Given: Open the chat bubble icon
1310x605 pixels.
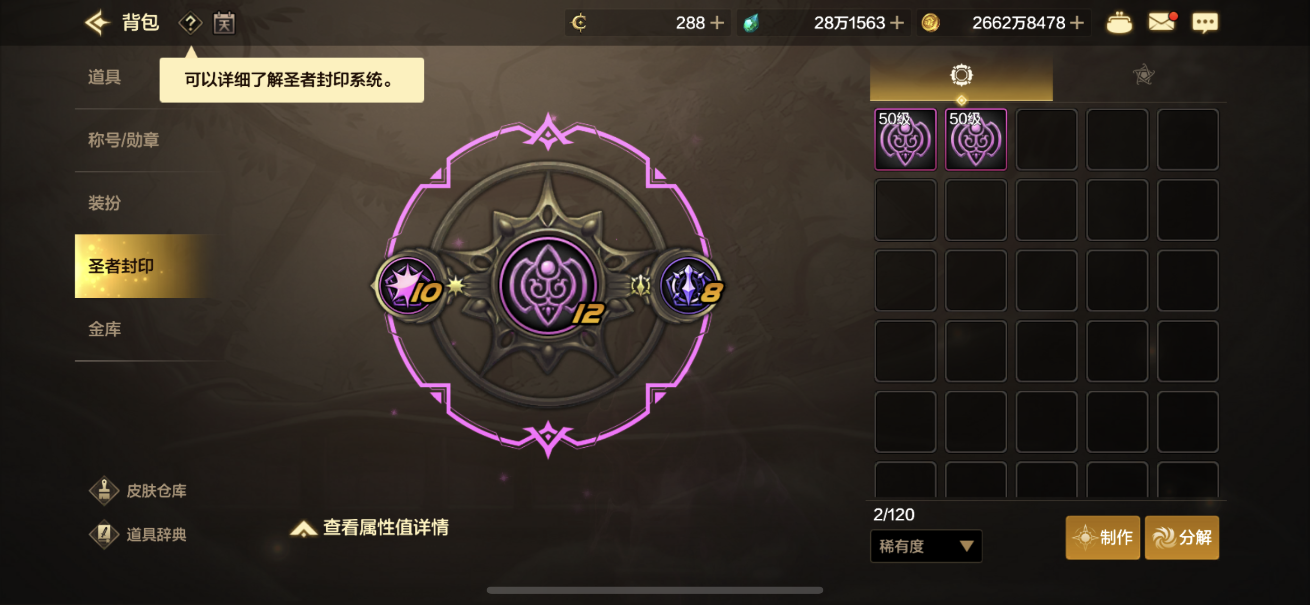Looking at the screenshot, I should (x=1205, y=23).
